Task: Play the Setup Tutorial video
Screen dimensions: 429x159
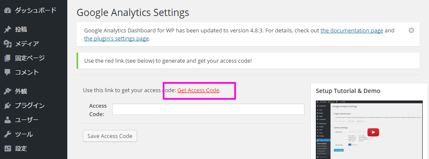Action: tap(373, 132)
